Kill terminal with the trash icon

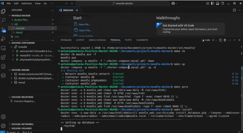point(225,40)
